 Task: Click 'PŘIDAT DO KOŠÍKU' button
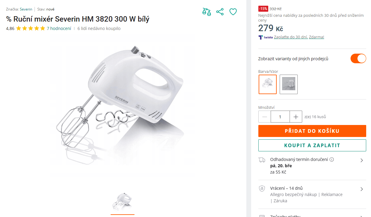[312, 131]
